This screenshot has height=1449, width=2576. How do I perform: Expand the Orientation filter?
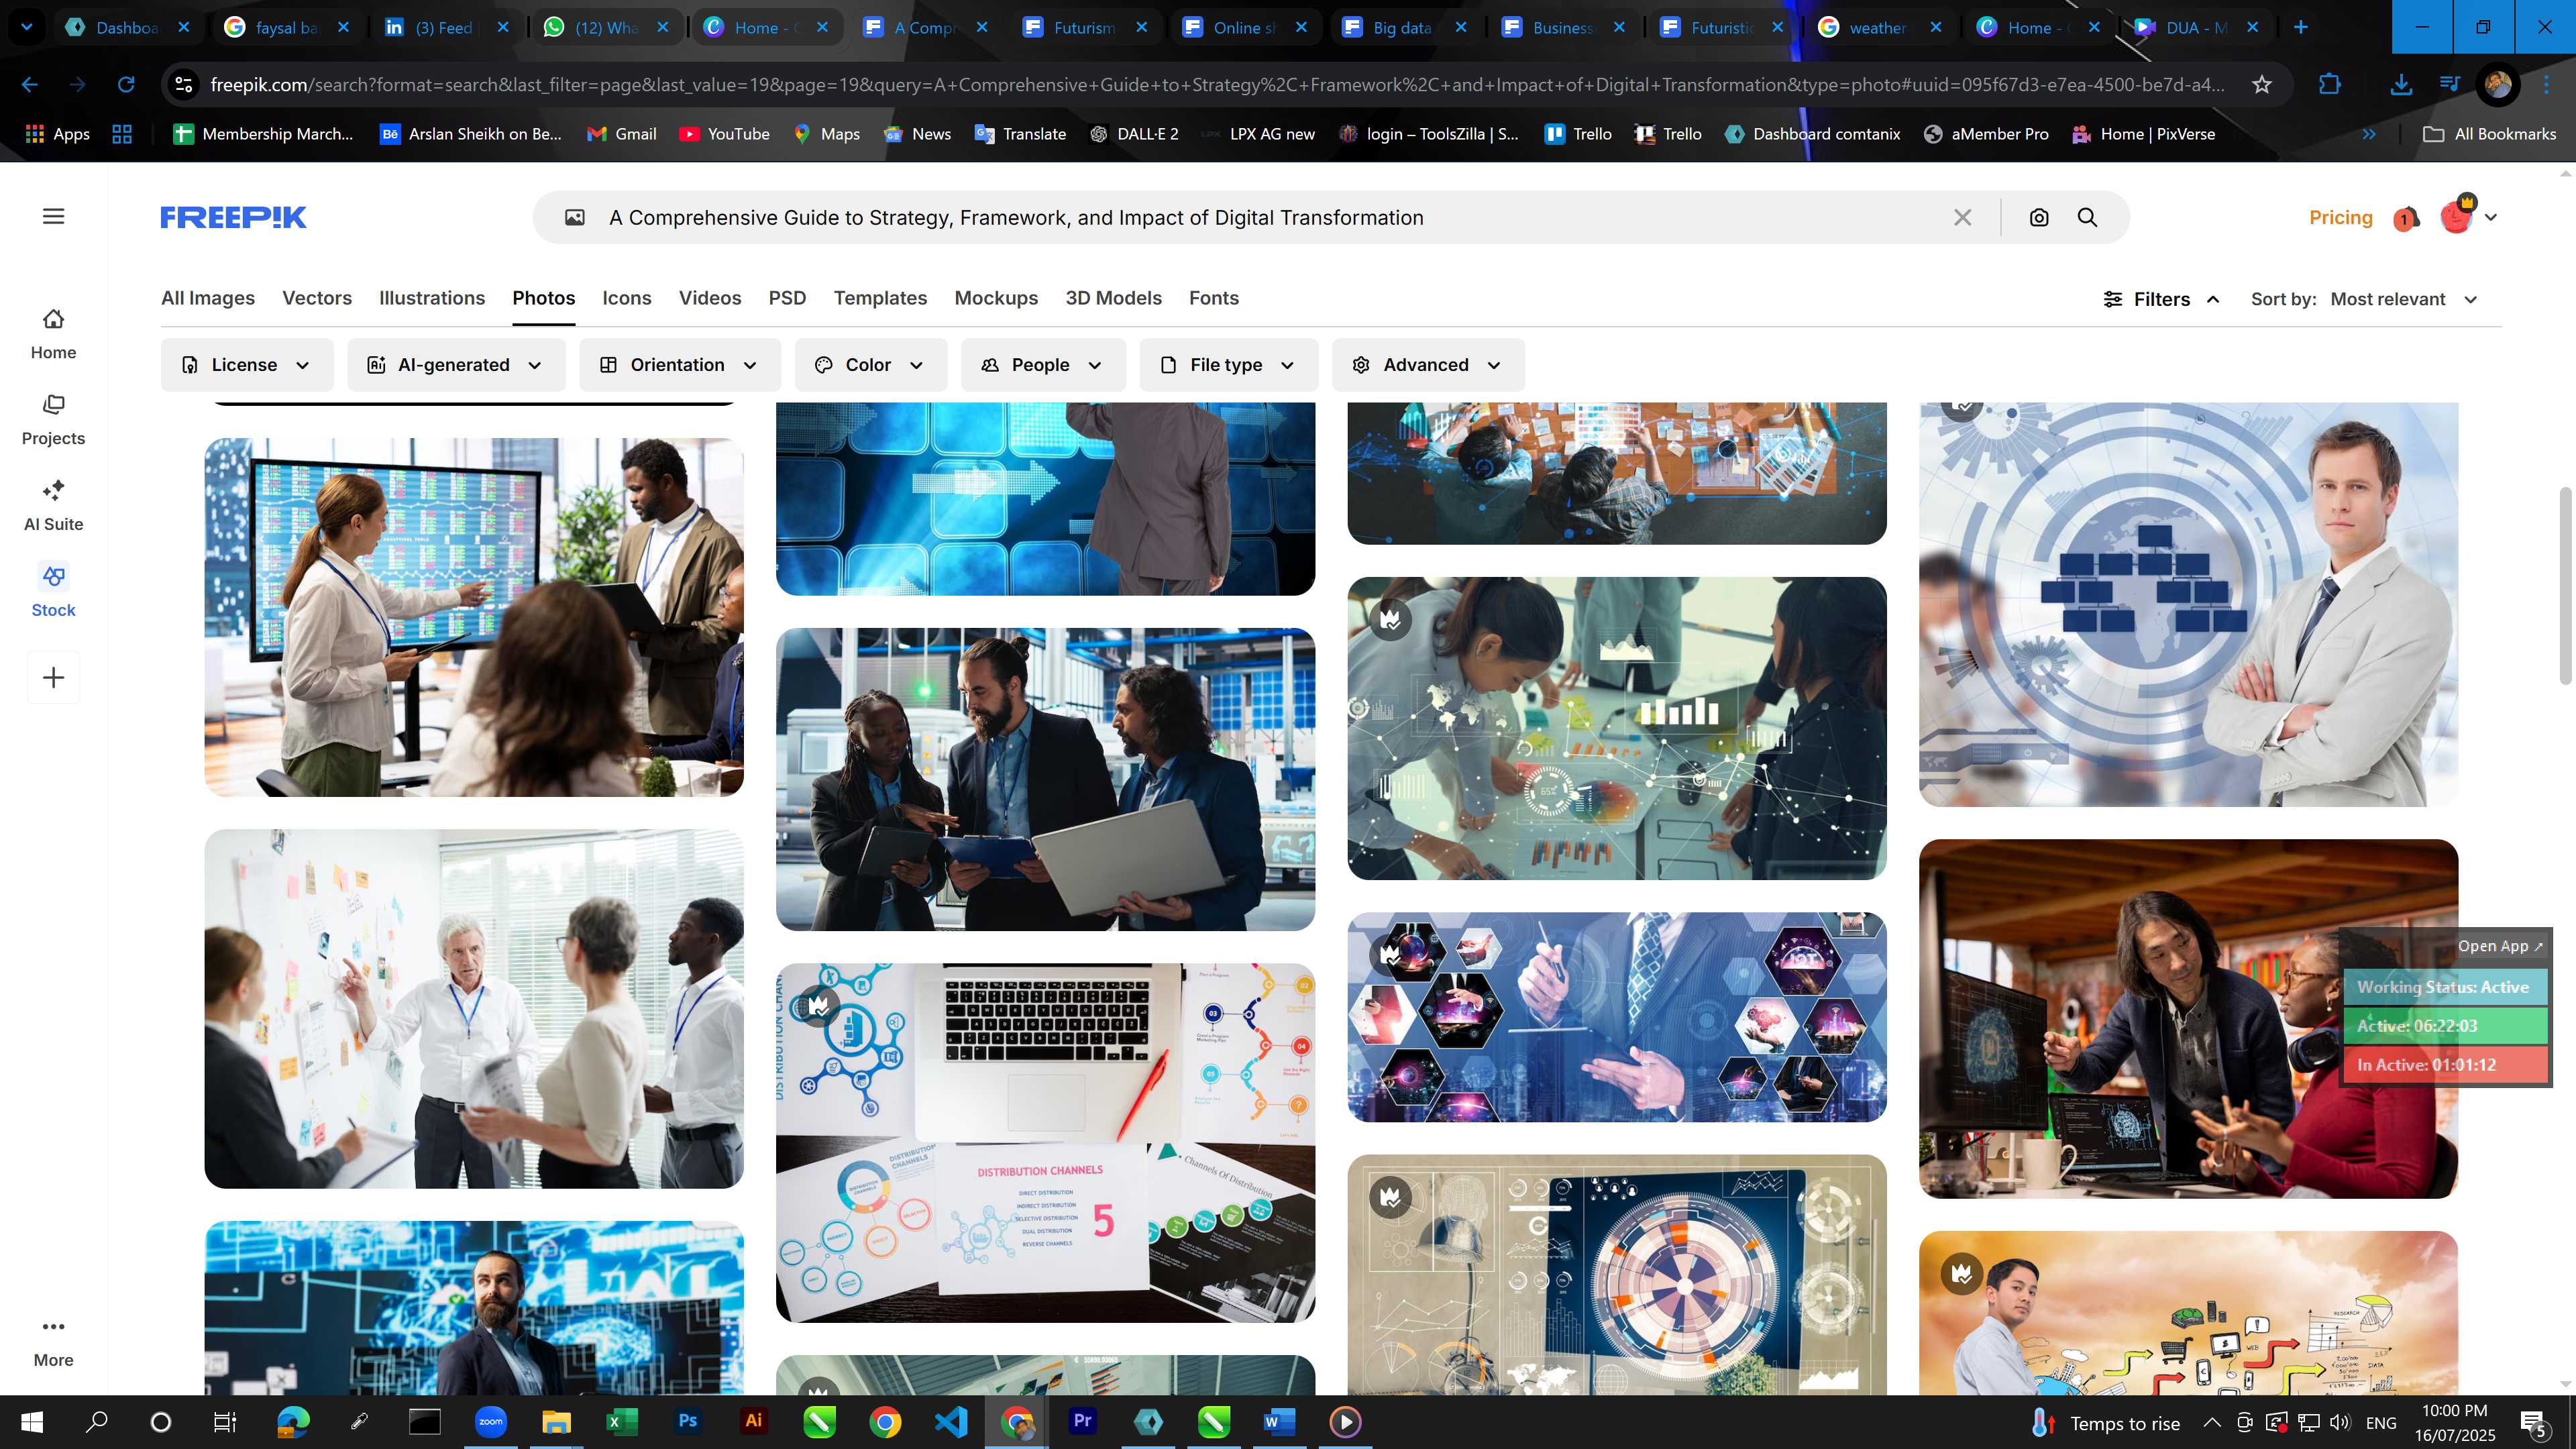(x=680, y=365)
